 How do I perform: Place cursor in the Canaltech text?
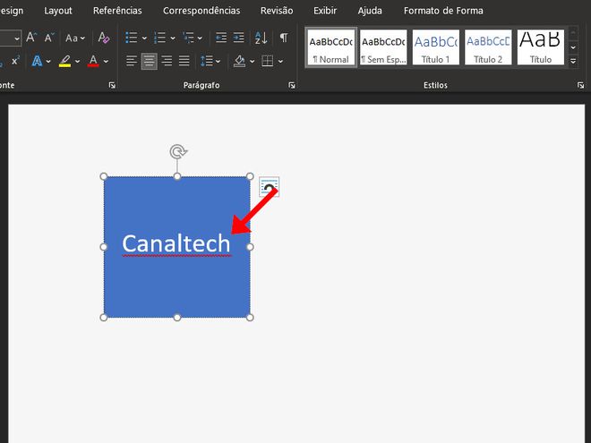[176, 243]
